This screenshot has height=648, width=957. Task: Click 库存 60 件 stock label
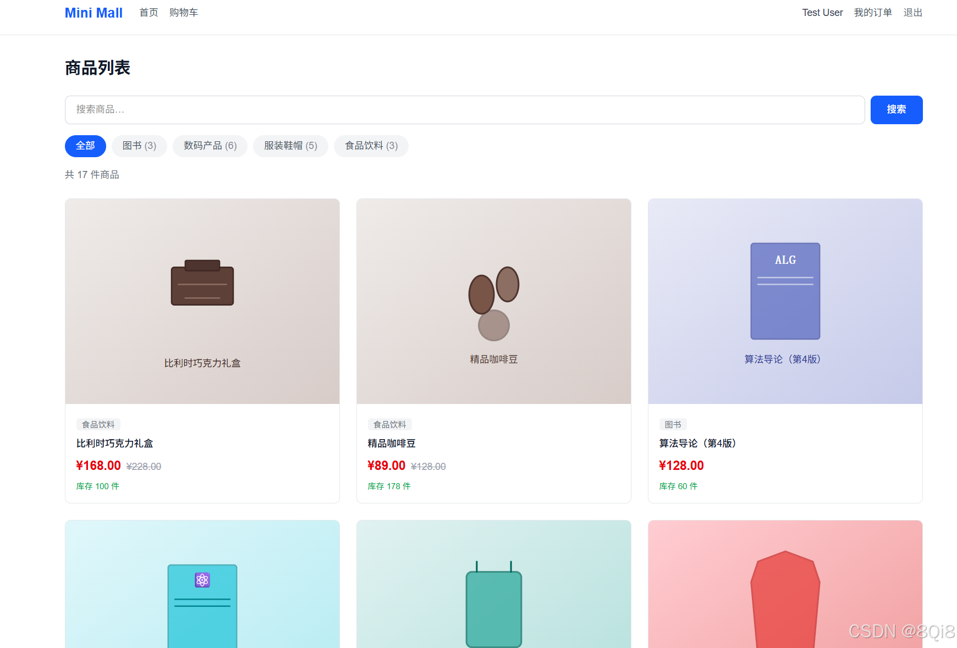point(679,486)
